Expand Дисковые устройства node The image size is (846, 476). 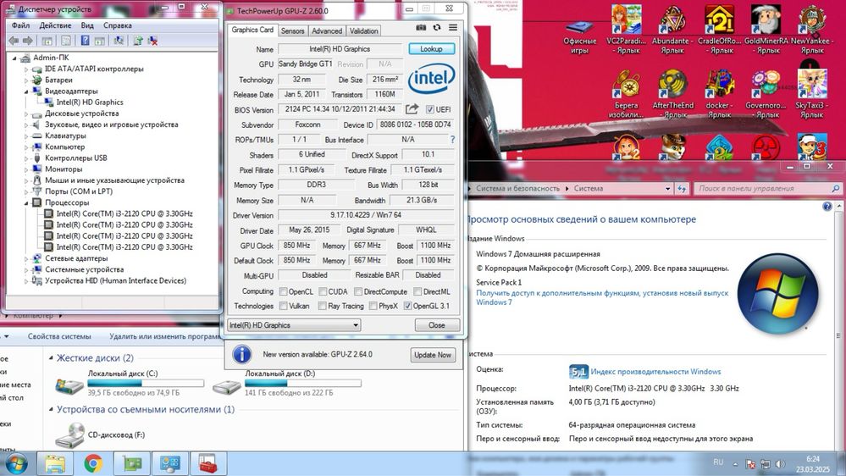tap(26, 113)
